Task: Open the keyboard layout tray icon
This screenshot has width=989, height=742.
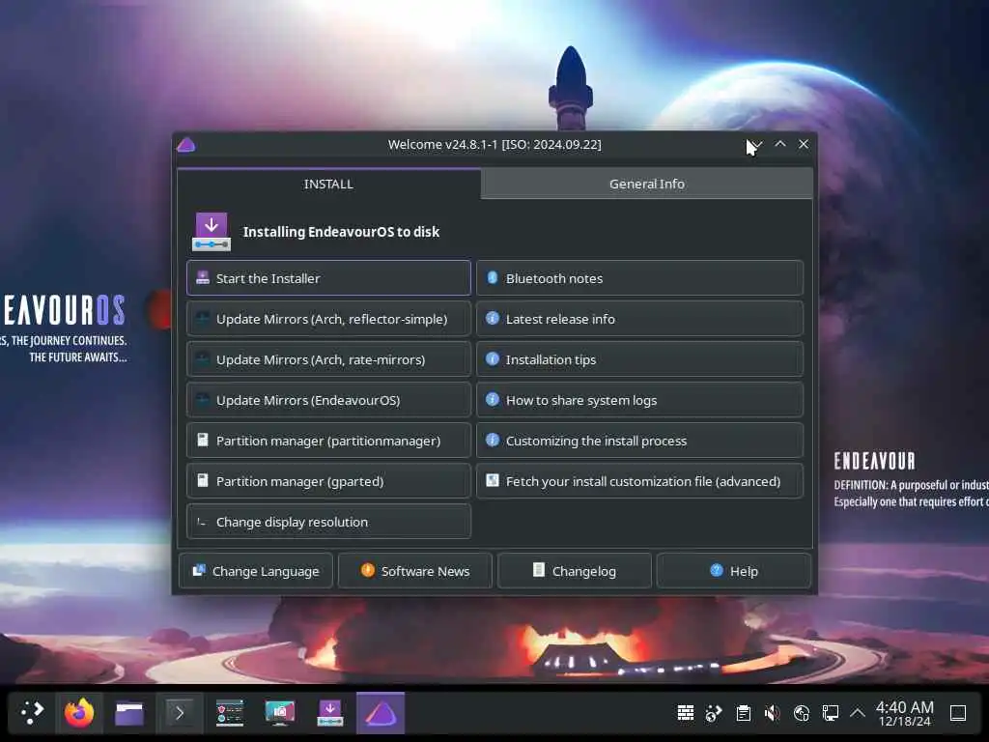Action: (x=686, y=713)
